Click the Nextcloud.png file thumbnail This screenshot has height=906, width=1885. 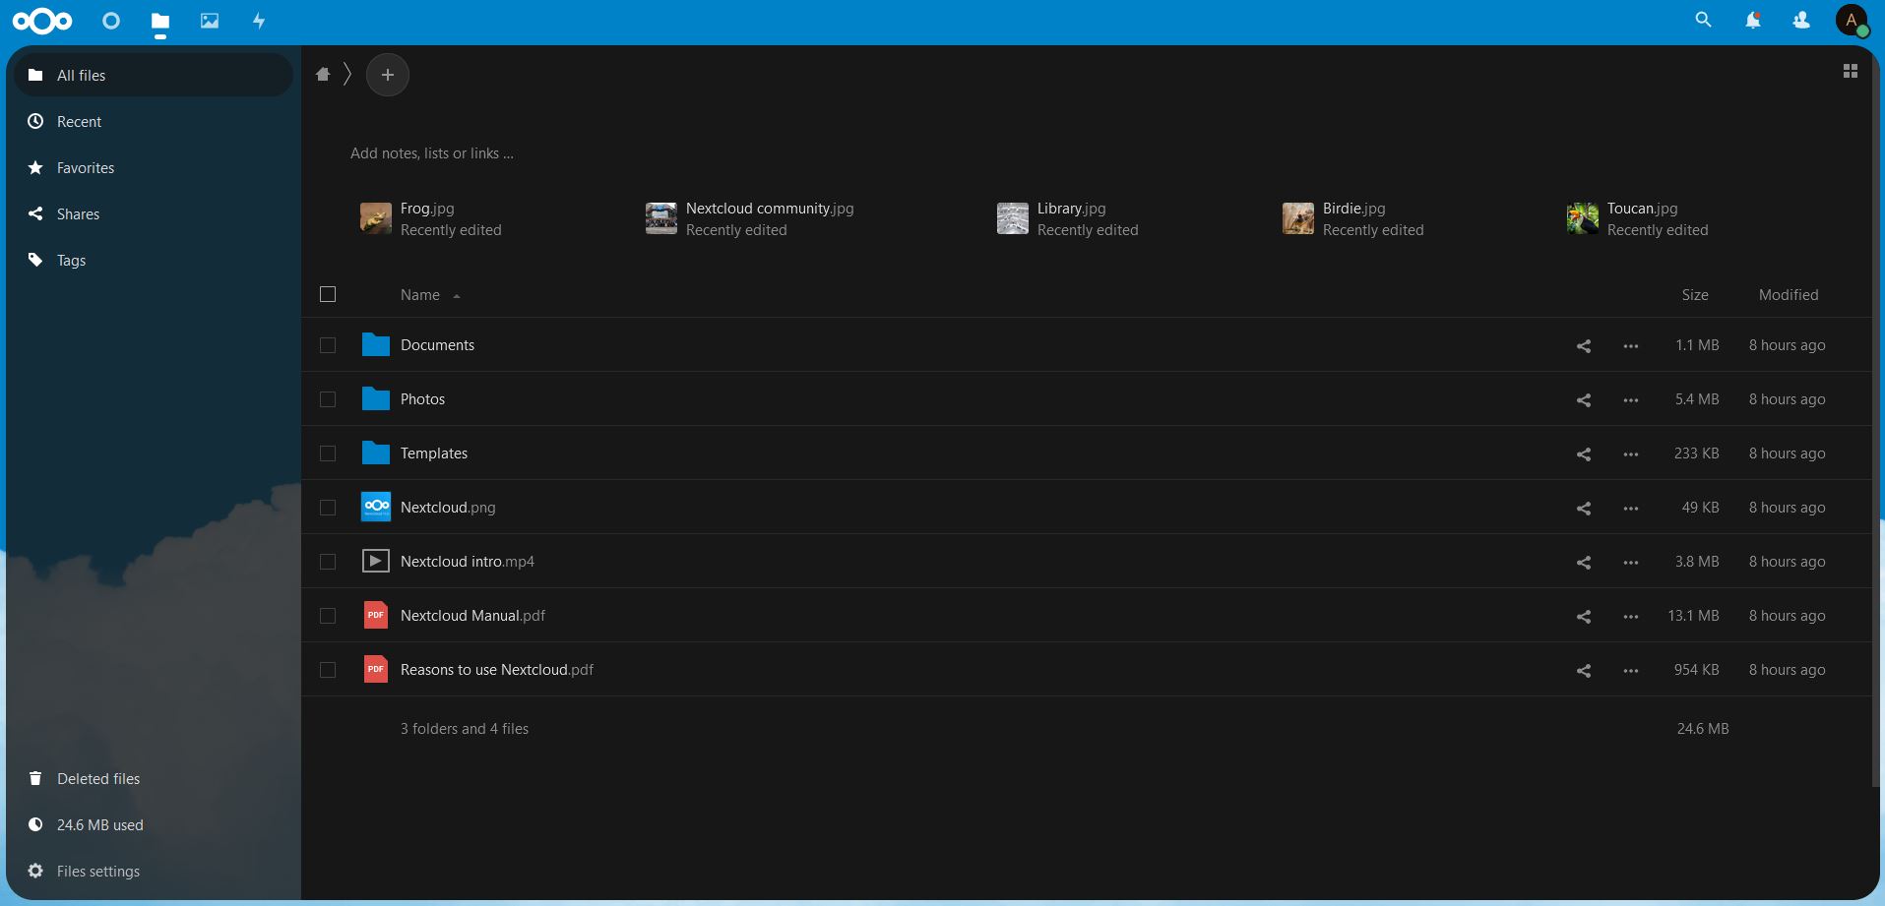pos(376,507)
